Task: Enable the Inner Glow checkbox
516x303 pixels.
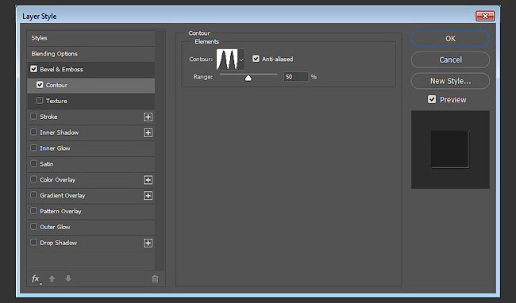Action: tap(33, 148)
